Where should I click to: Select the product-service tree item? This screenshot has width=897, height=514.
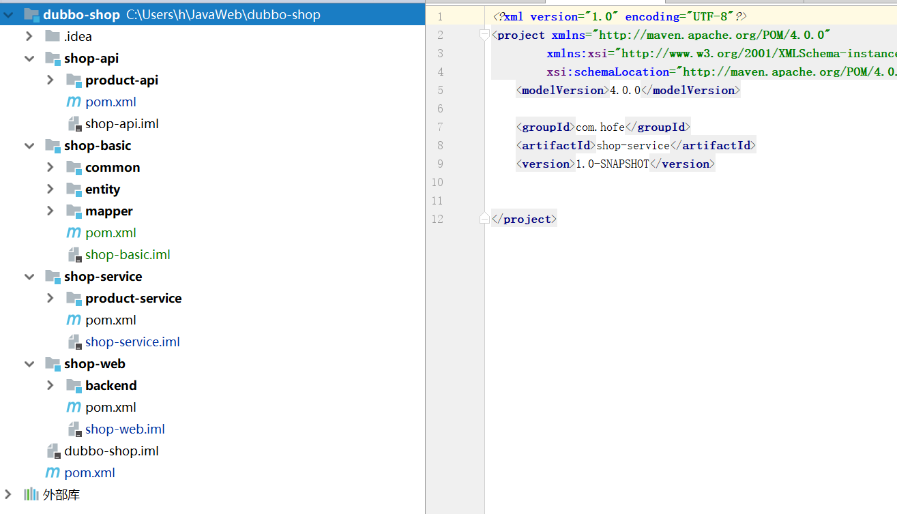click(133, 298)
